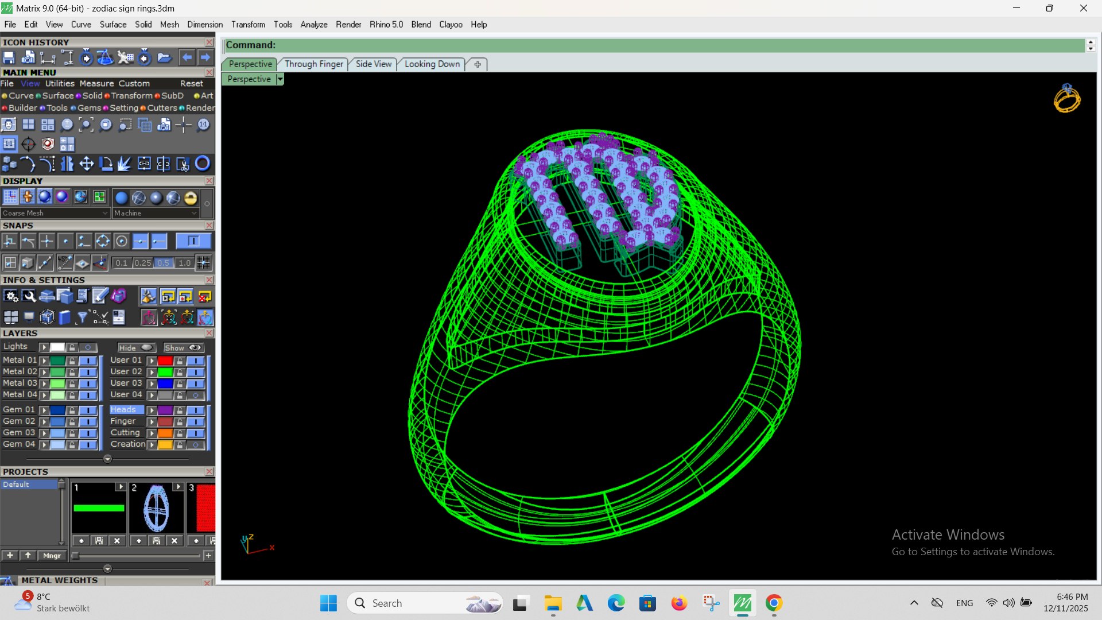
Task: Open the Perspective viewport dropdown arrow
Action: tap(280, 79)
